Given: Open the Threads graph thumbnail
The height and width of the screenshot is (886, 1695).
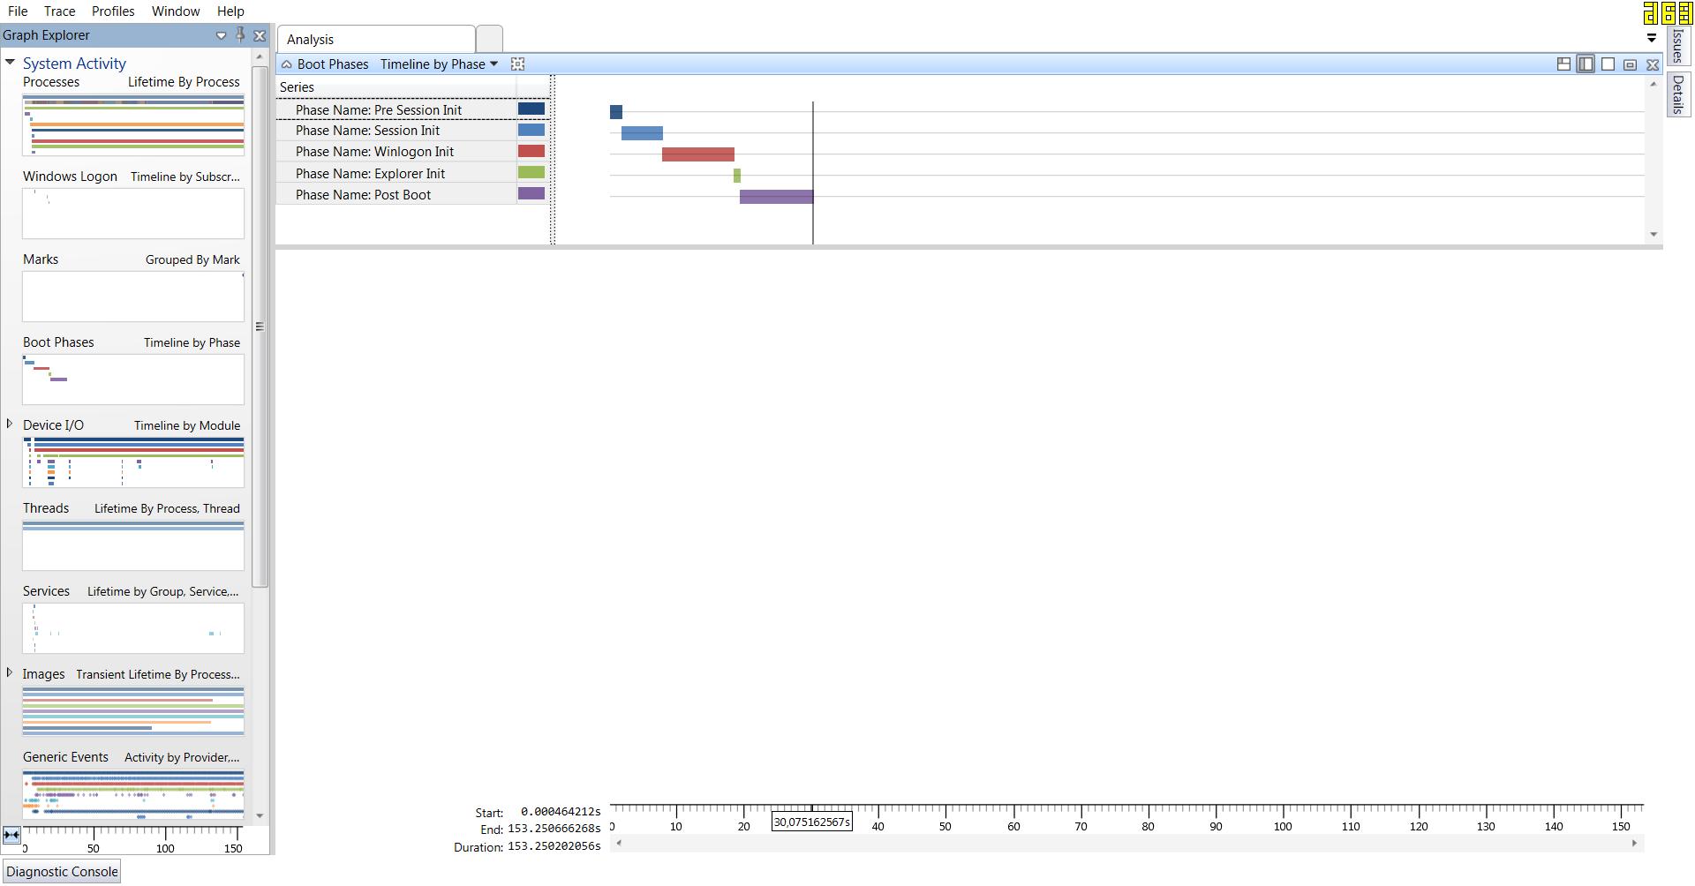Looking at the screenshot, I should 133,545.
